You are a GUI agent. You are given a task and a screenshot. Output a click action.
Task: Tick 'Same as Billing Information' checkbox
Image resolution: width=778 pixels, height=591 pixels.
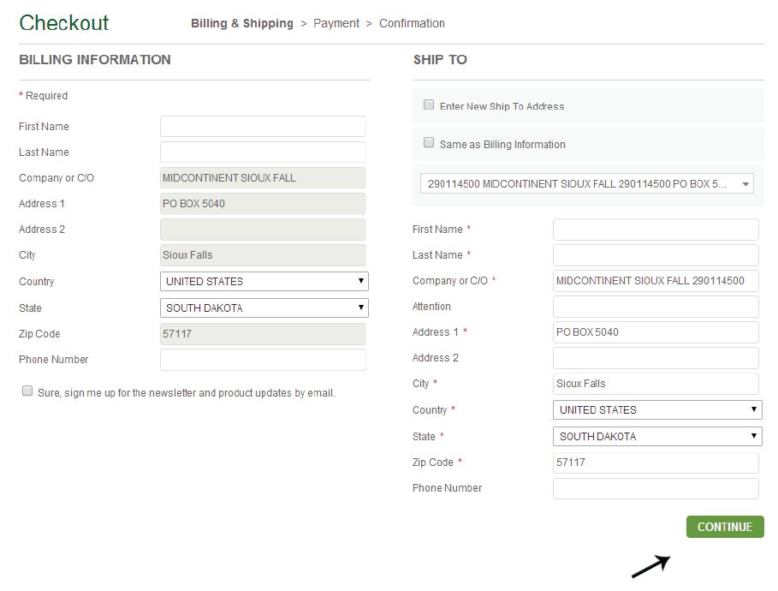coord(429,143)
